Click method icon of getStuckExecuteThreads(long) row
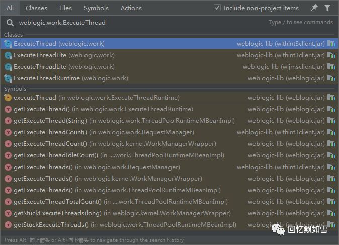 (x=8, y=213)
